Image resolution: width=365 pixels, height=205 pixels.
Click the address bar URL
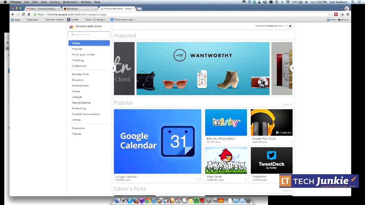pyautogui.click(x=72, y=14)
